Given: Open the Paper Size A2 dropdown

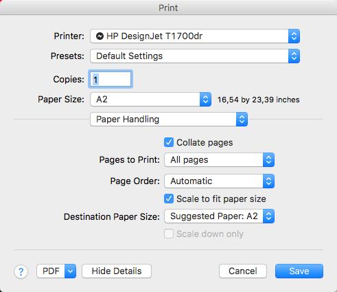Looking at the screenshot, I should [150, 100].
